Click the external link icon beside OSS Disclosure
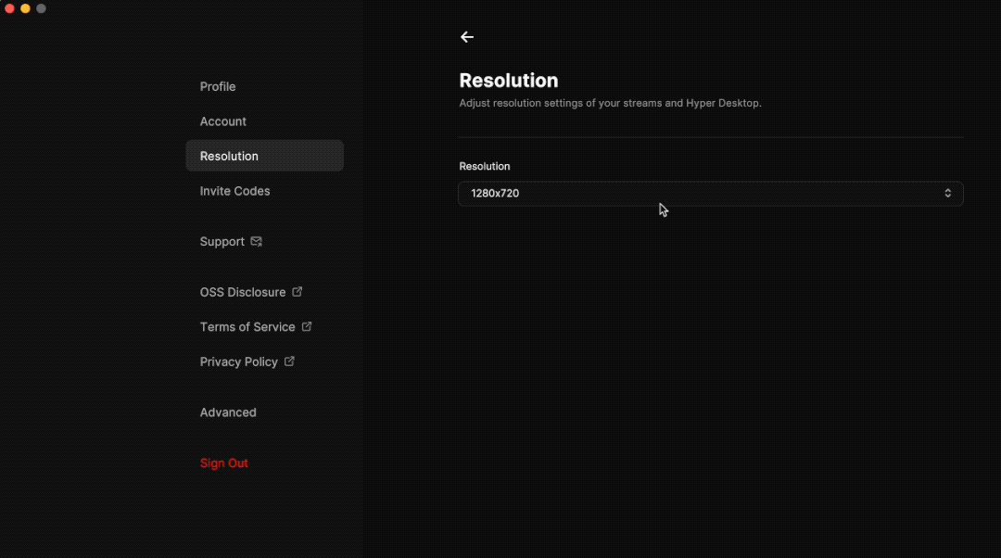The image size is (1001, 558). click(298, 291)
